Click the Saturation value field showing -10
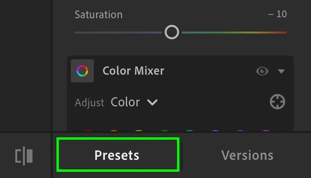The width and height of the screenshot is (311, 178). click(278, 14)
